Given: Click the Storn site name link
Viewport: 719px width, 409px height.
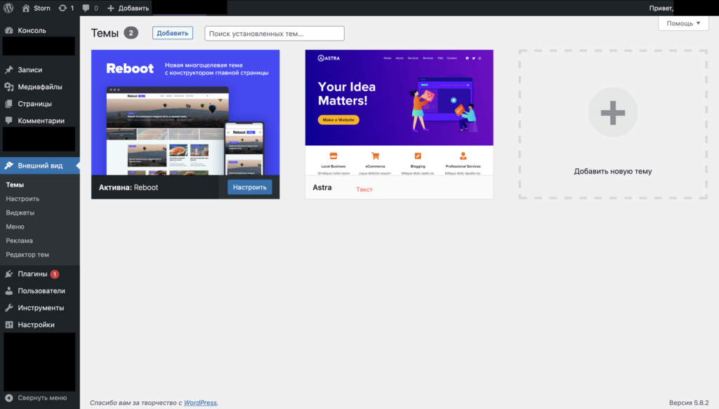Looking at the screenshot, I should (x=42, y=8).
